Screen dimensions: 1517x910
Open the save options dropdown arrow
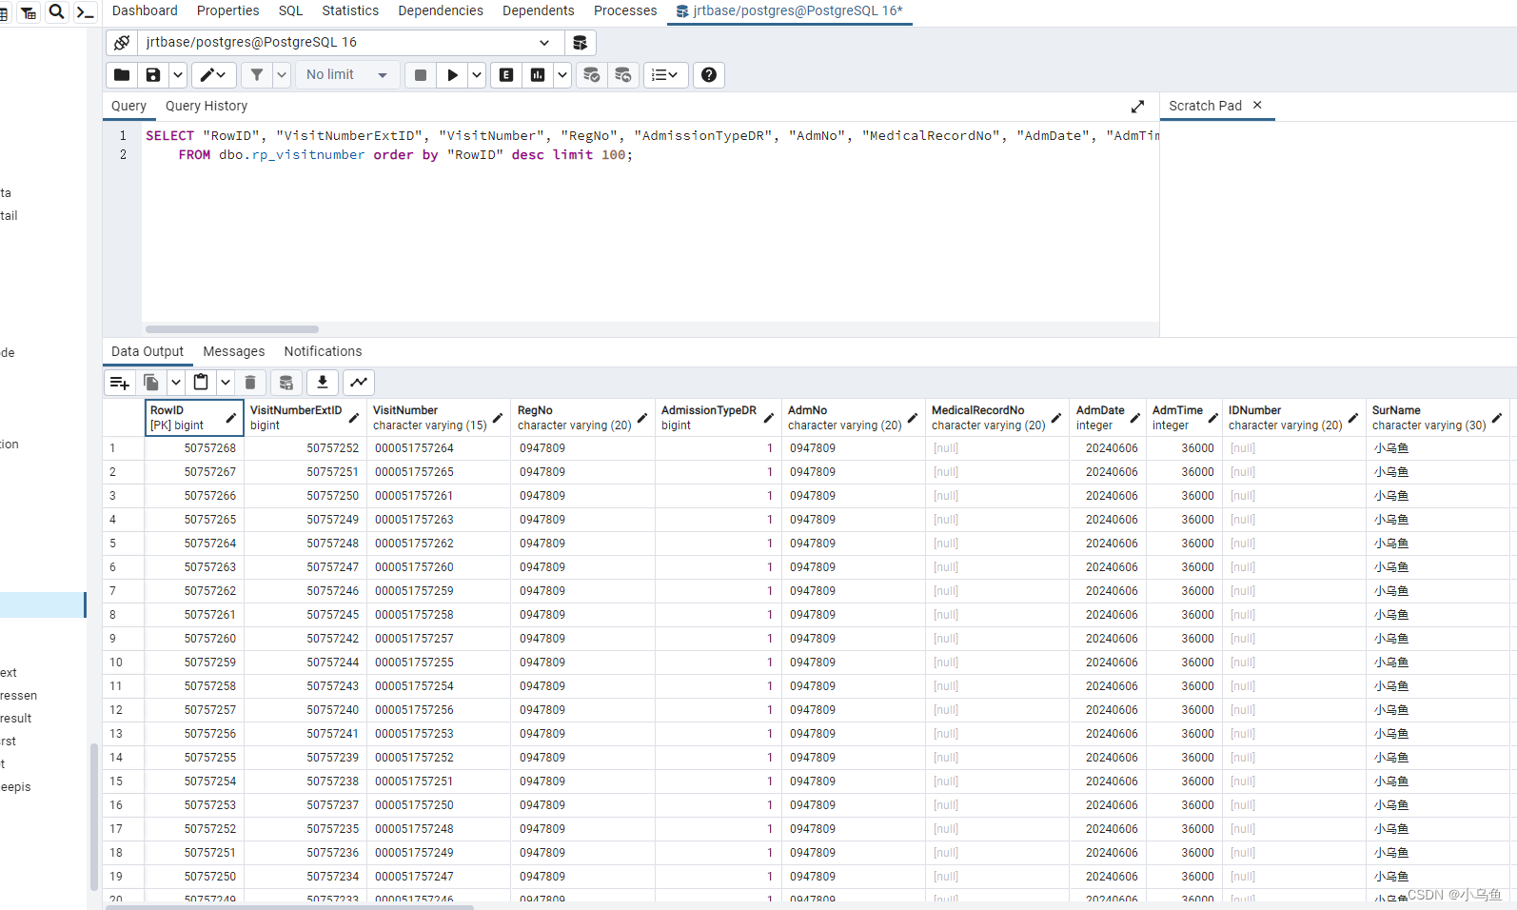tap(178, 75)
